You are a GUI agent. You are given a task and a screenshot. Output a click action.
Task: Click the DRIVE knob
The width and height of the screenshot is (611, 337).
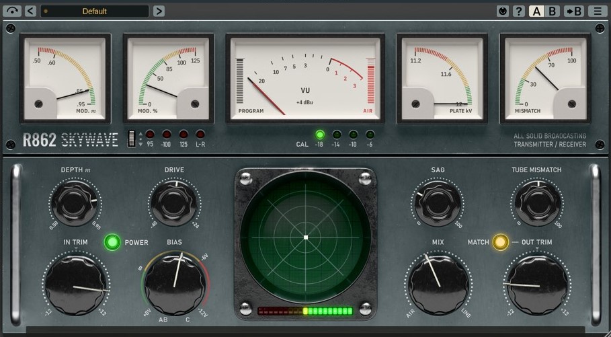[174, 203]
